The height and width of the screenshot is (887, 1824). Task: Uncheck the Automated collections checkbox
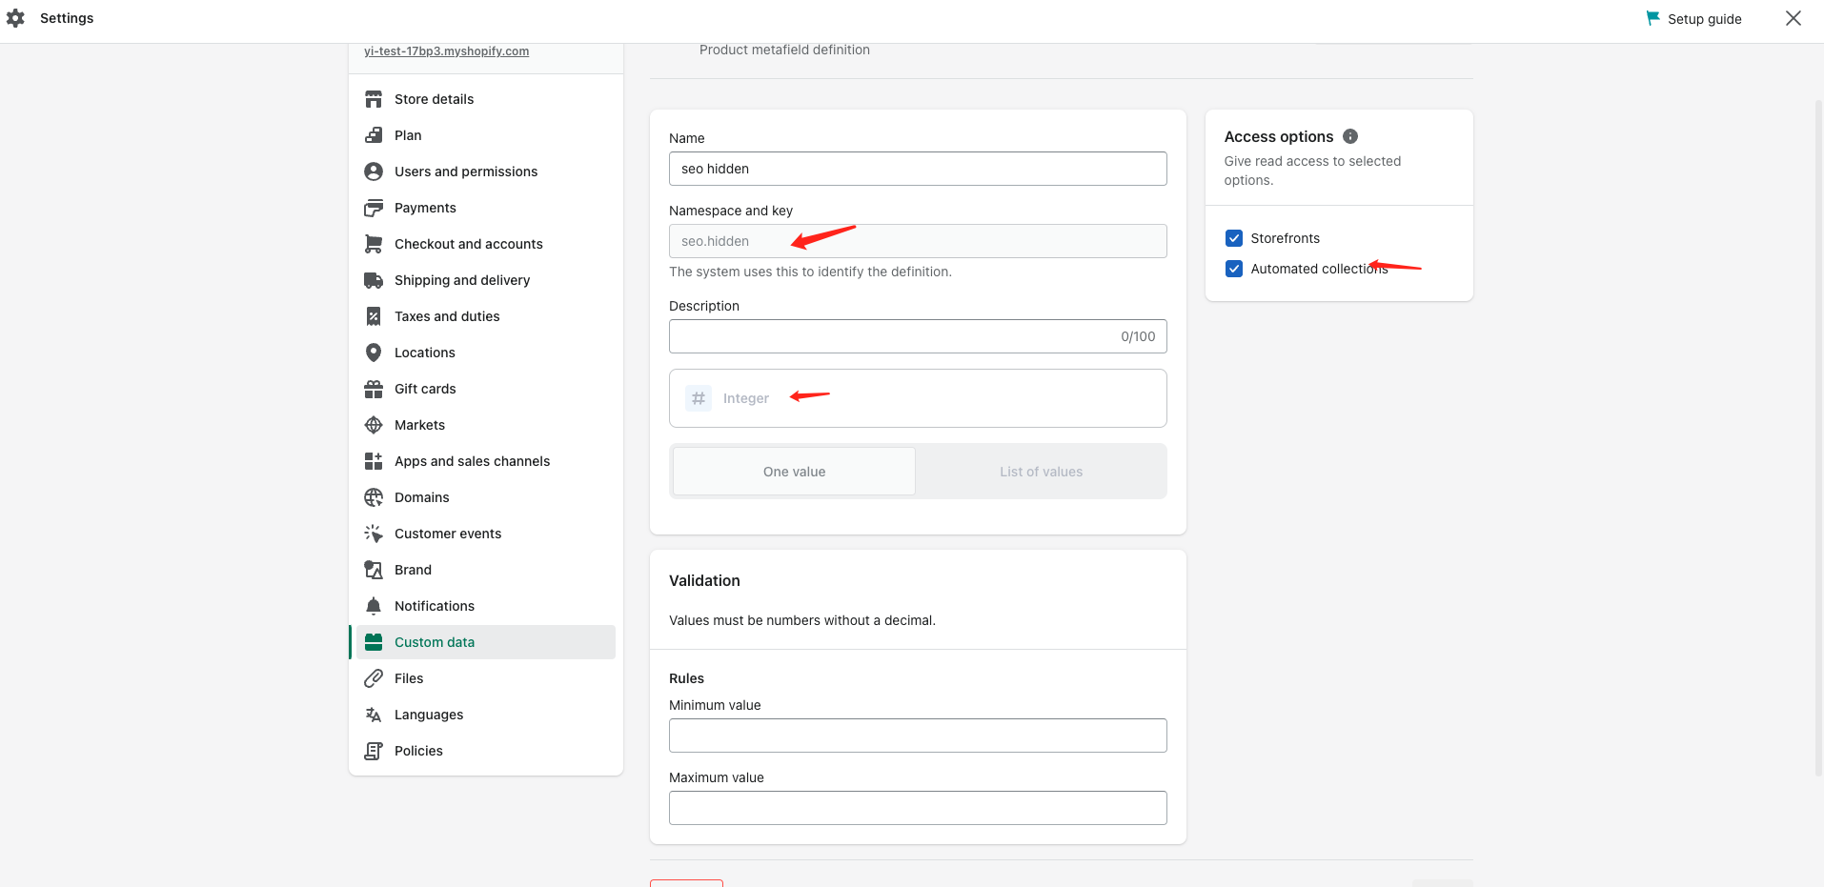[1234, 269]
